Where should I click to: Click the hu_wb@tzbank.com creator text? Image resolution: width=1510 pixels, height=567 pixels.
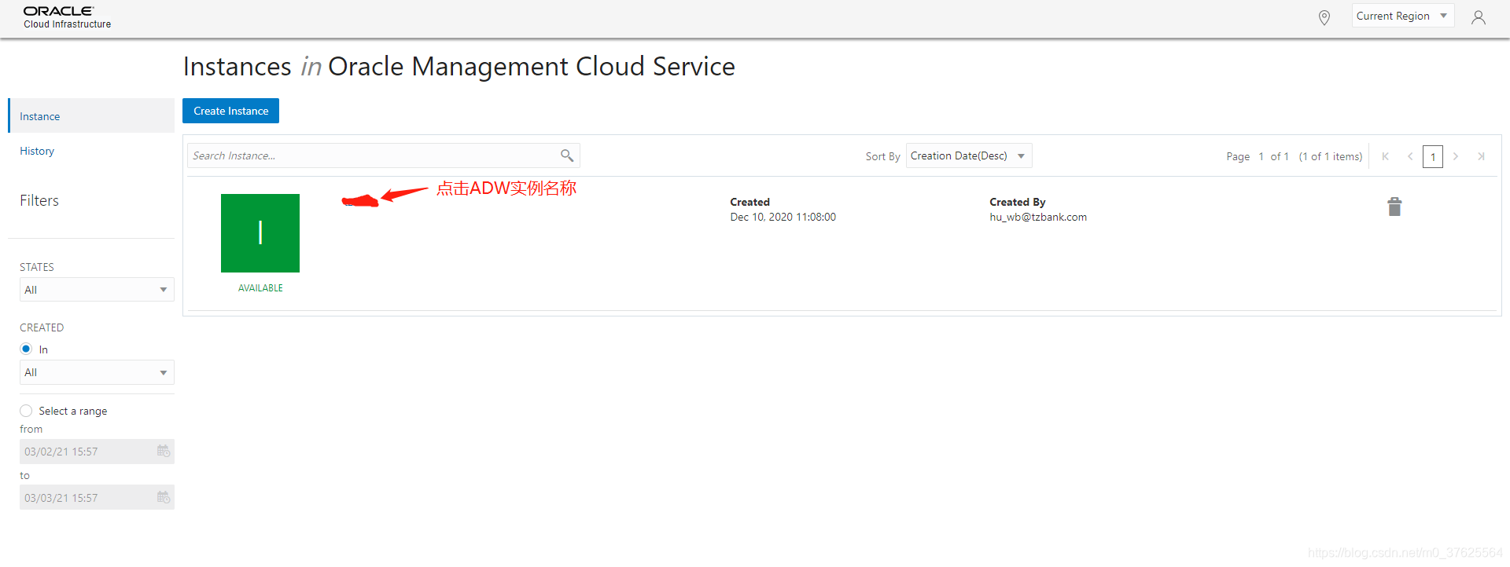pyautogui.click(x=1038, y=217)
